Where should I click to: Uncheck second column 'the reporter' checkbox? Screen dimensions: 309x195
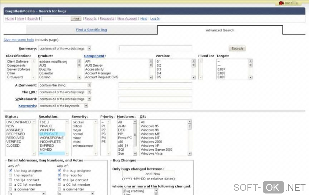click(59, 175)
